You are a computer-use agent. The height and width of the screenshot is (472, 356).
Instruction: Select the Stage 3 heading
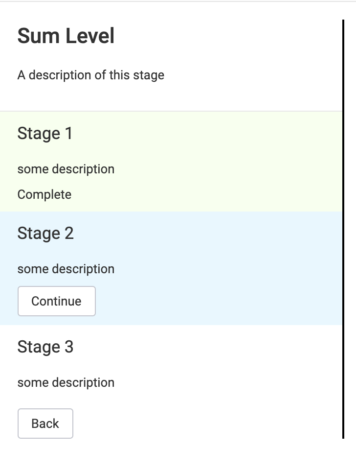pos(45,347)
